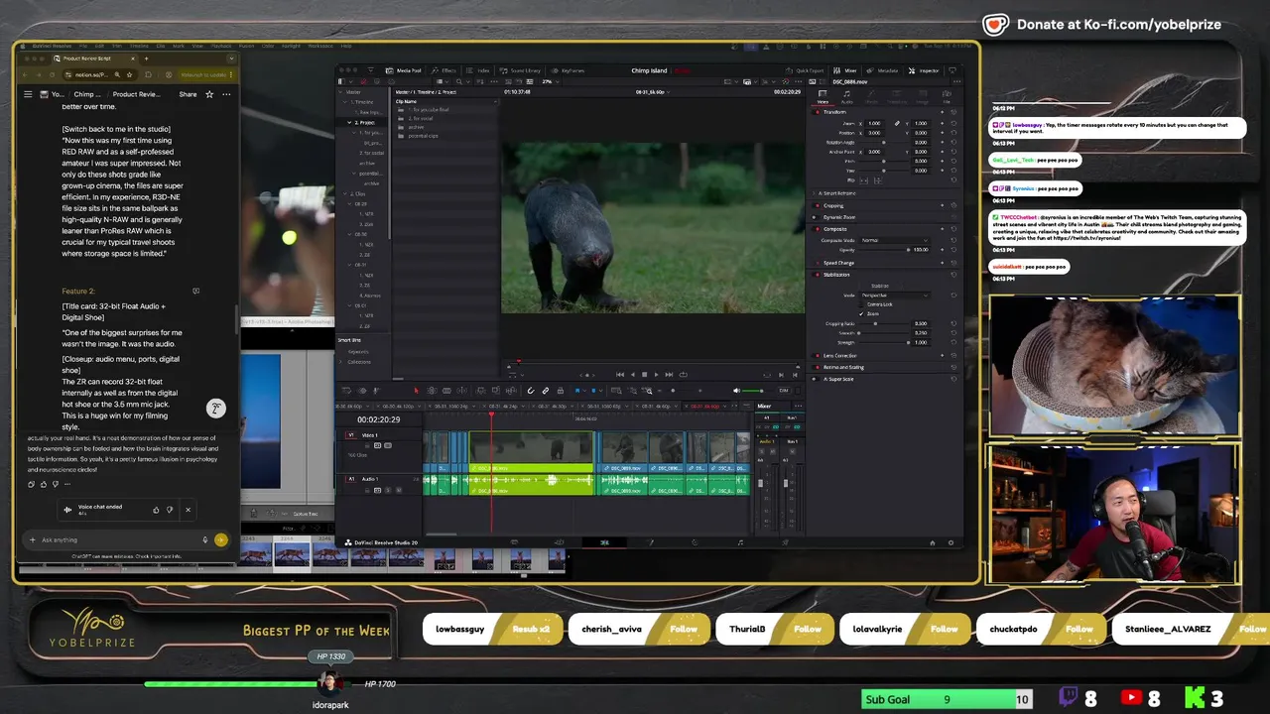The image size is (1270, 714).
Task: Toggle the Inspector panel button
Action: (x=925, y=70)
